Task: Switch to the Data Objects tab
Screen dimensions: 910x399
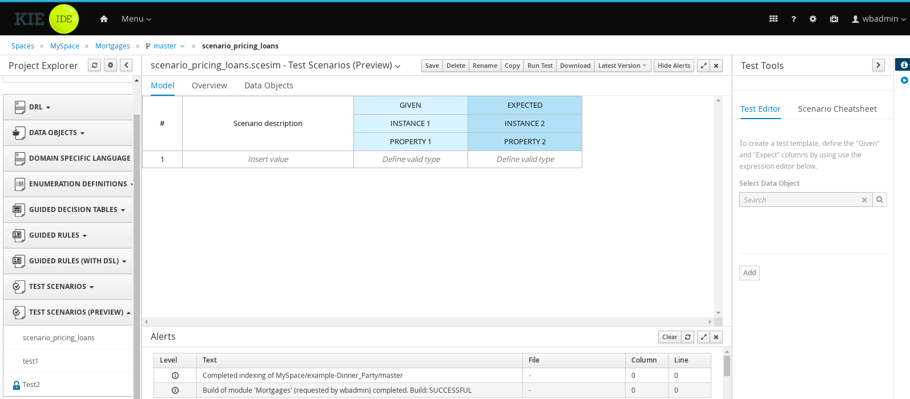Action: [269, 85]
